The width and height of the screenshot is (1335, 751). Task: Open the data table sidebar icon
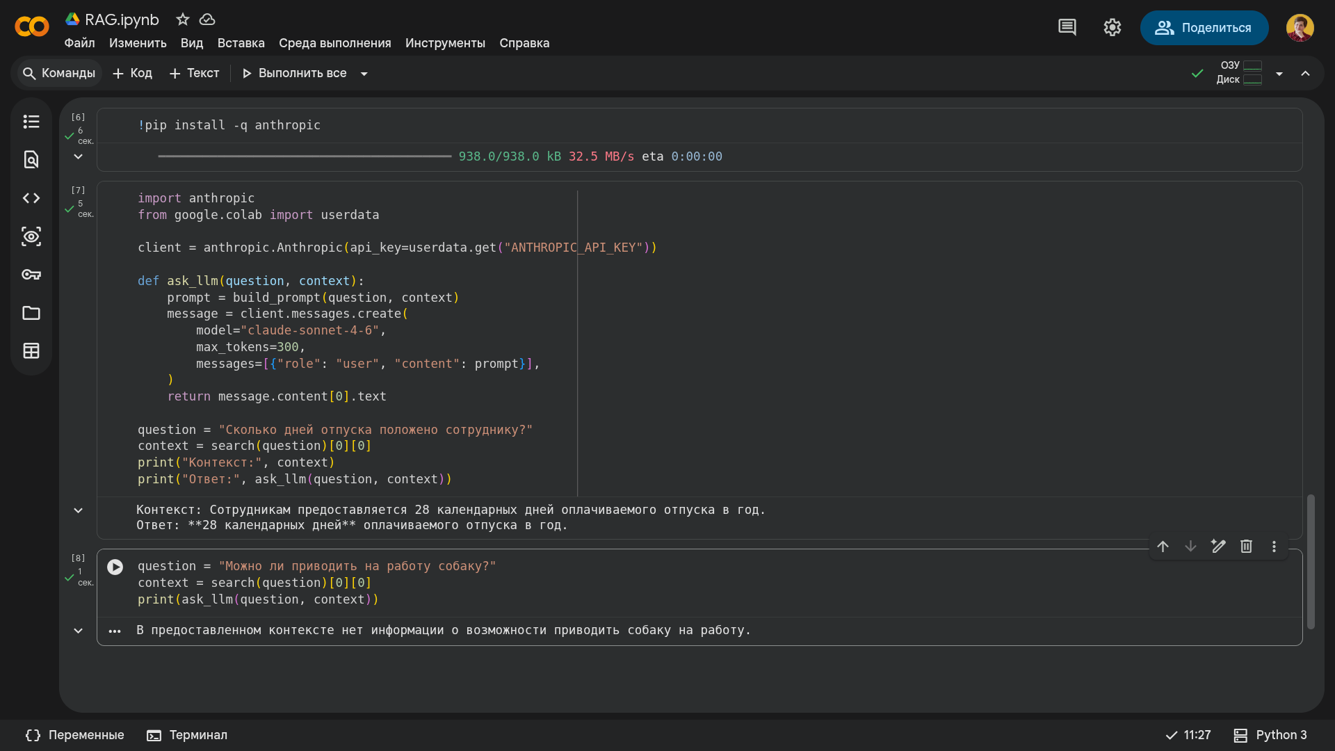click(x=31, y=351)
